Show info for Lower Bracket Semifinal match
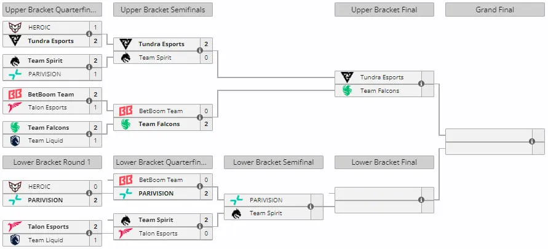 tap(311, 207)
